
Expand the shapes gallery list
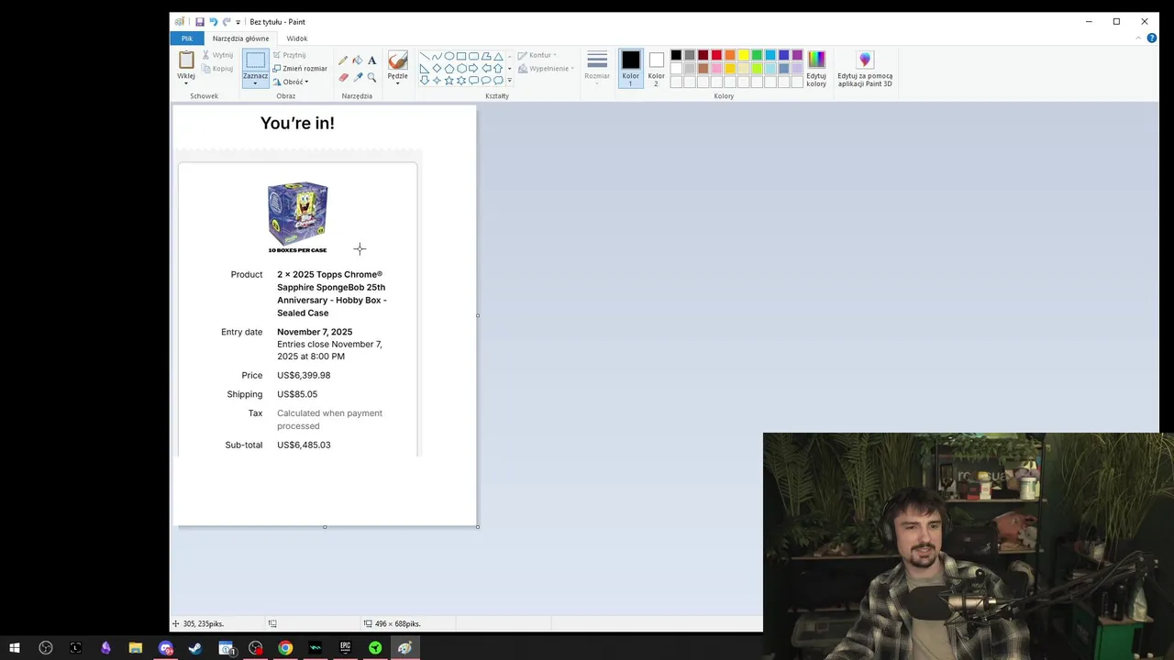[509, 81]
